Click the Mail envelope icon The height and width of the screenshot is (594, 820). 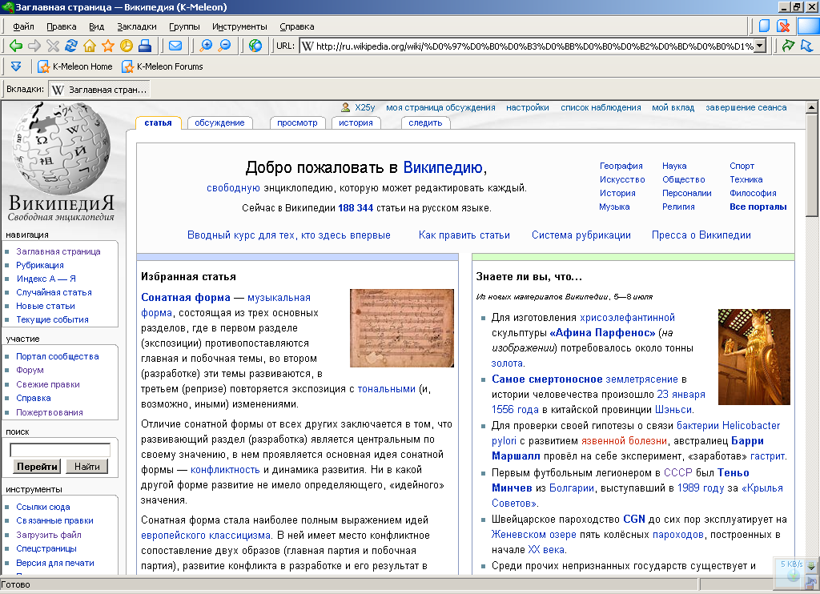pyautogui.click(x=175, y=46)
